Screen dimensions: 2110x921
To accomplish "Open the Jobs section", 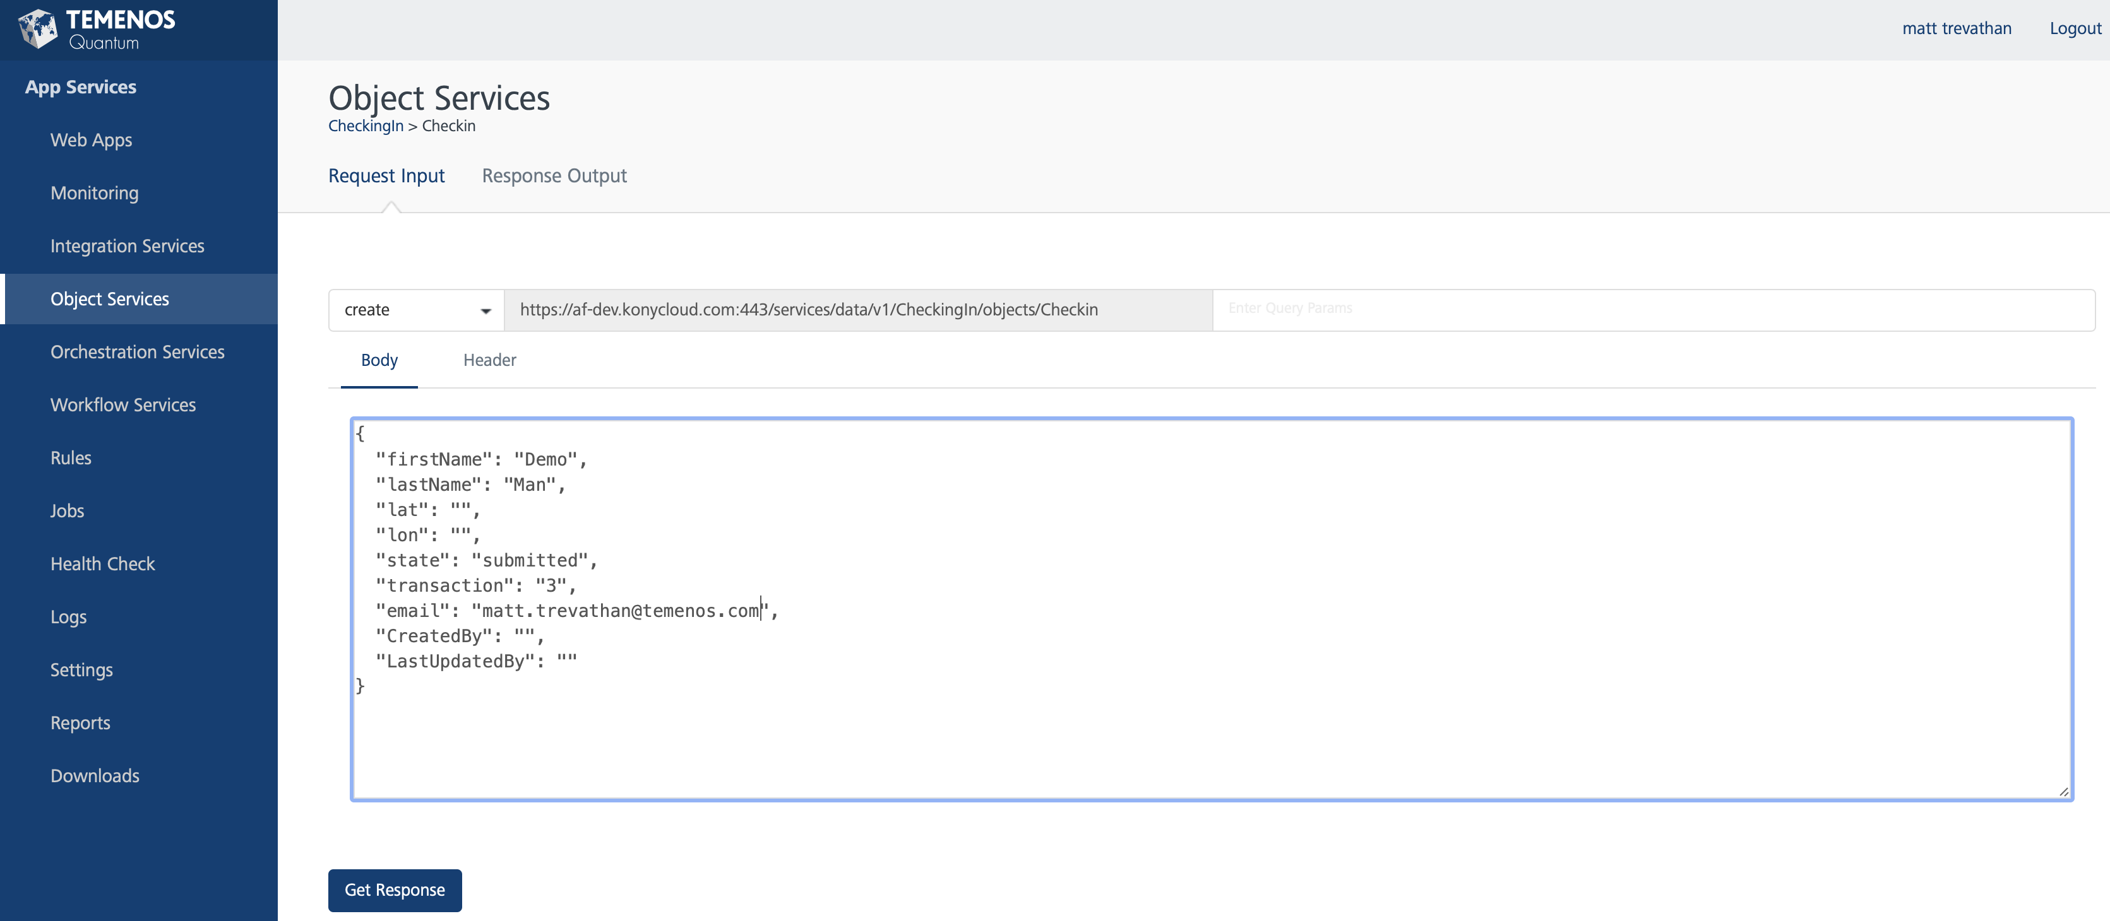I will pyautogui.click(x=66, y=510).
